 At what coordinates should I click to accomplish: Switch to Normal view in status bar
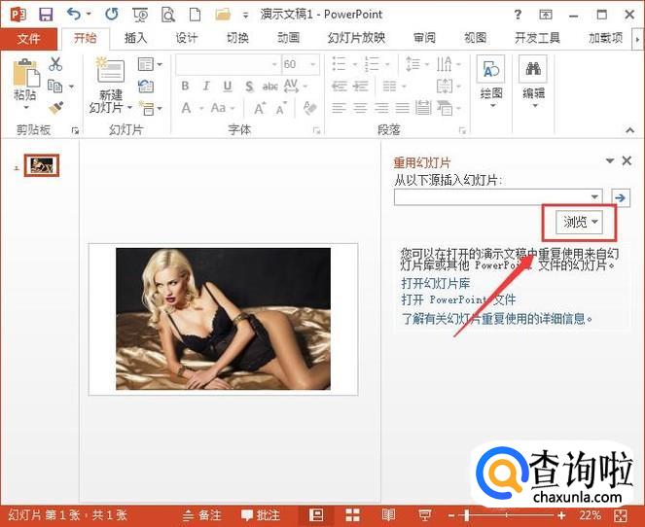click(x=316, y=514)
